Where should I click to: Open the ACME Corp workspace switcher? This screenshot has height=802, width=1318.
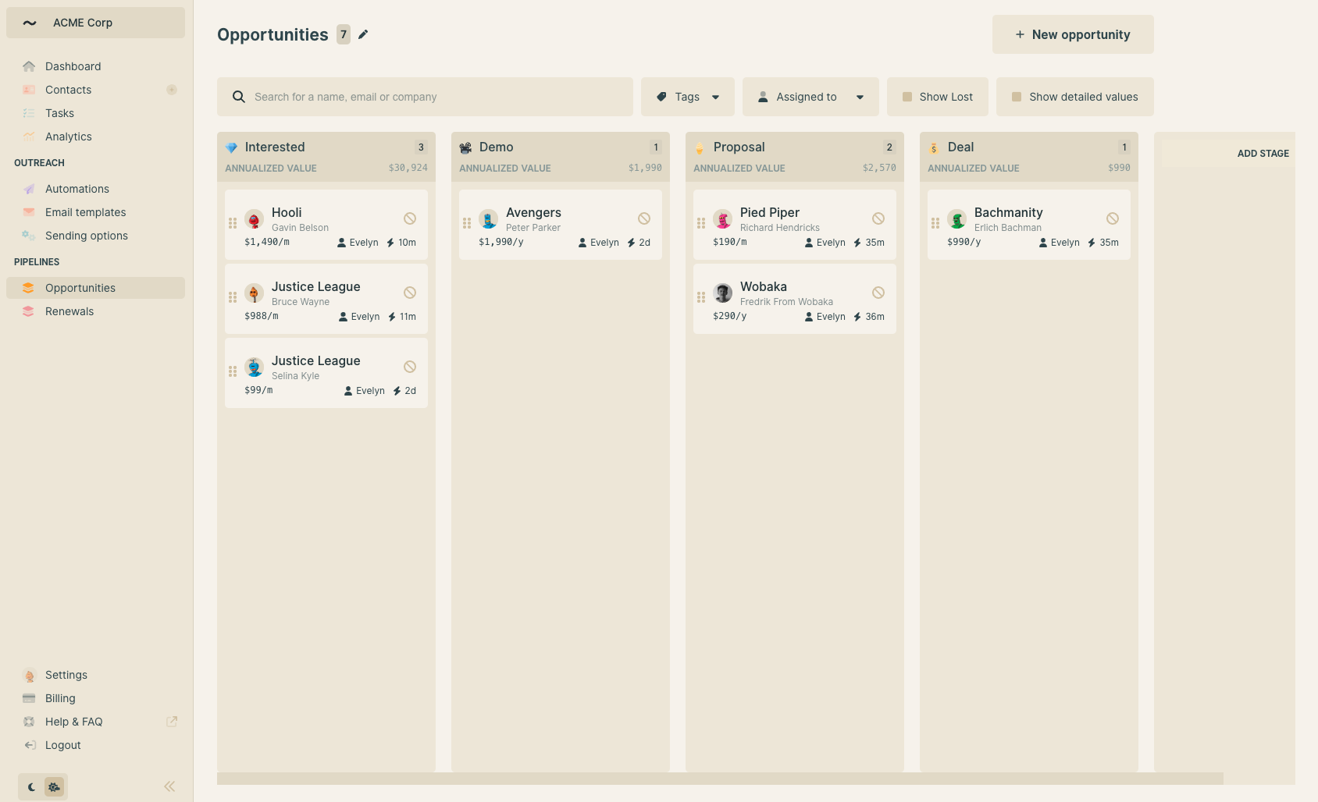[x=95, y=23]
